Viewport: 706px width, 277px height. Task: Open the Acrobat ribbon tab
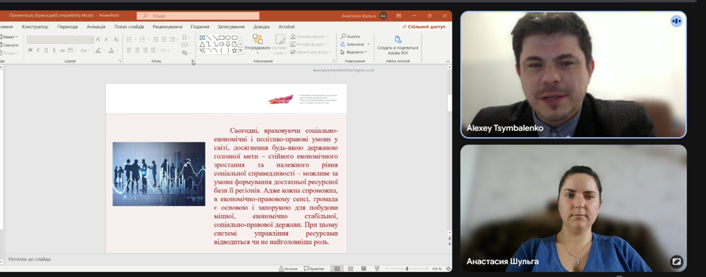click(287, 26)
